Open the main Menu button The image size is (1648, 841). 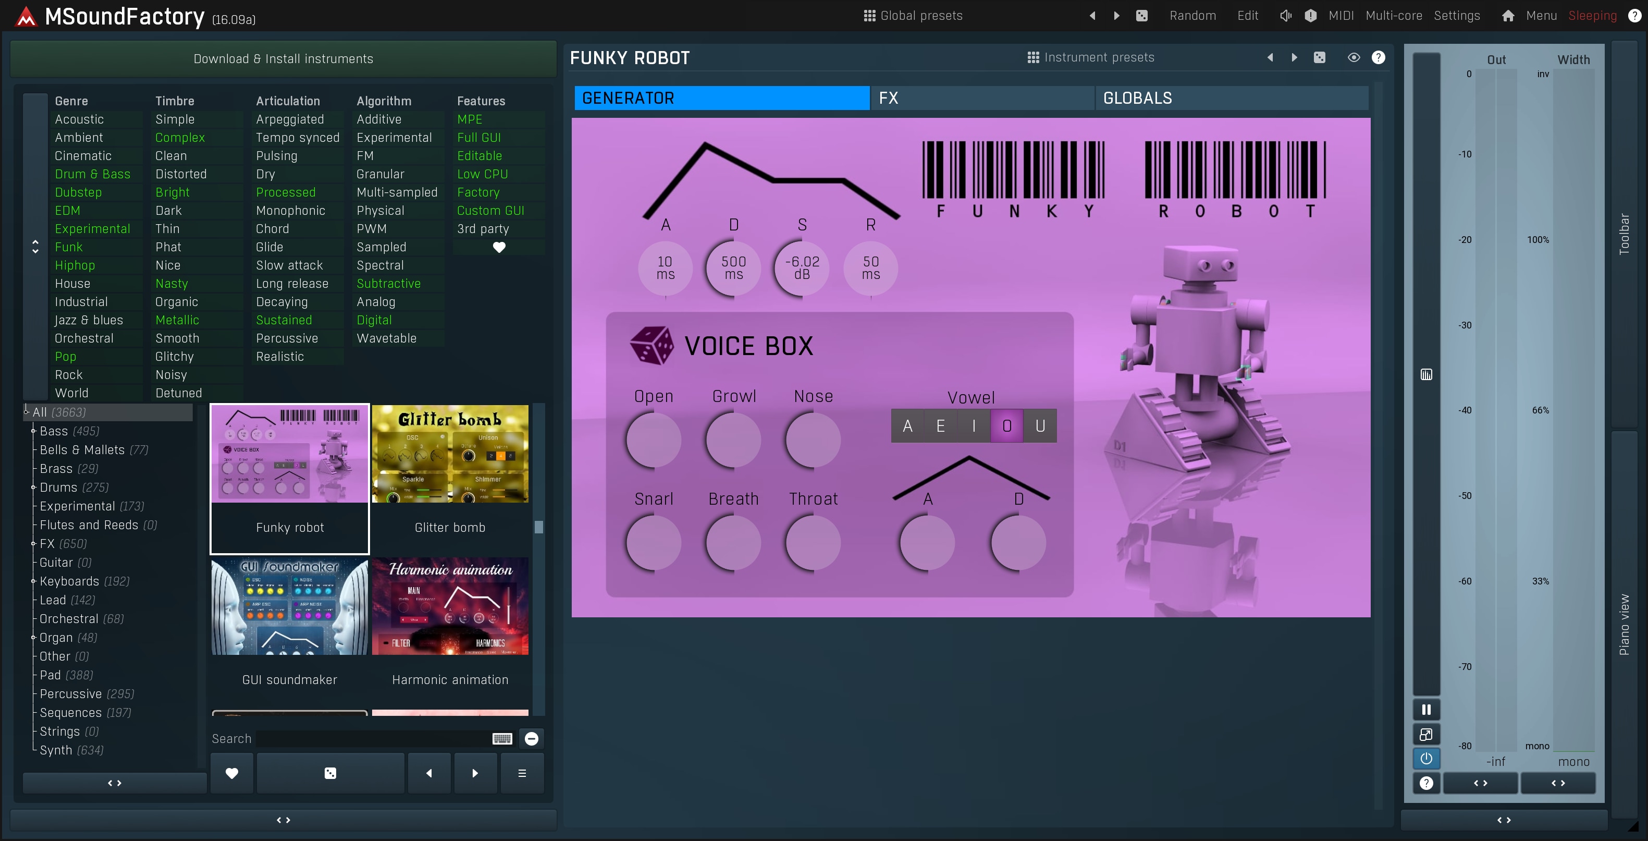pyautogui.click(x=1541, y=15)
